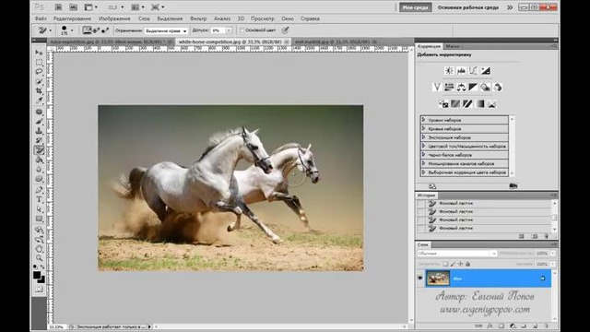Select the Type tool
This screenshot has width=590, height=332.
pos(39,199)
